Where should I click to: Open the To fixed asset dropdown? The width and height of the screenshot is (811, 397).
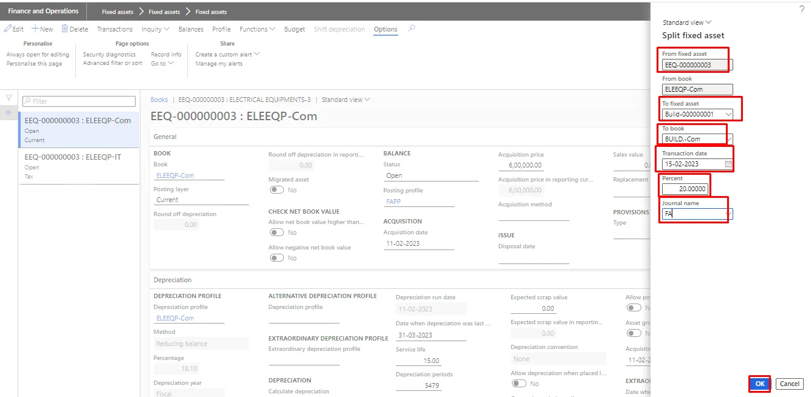729,114
